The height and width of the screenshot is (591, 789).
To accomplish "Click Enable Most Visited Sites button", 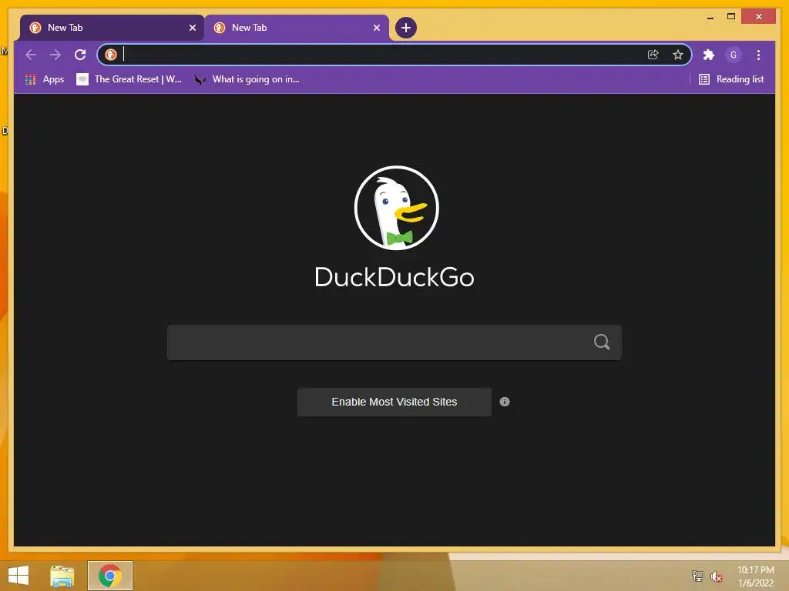I will [x=394, y=402].
